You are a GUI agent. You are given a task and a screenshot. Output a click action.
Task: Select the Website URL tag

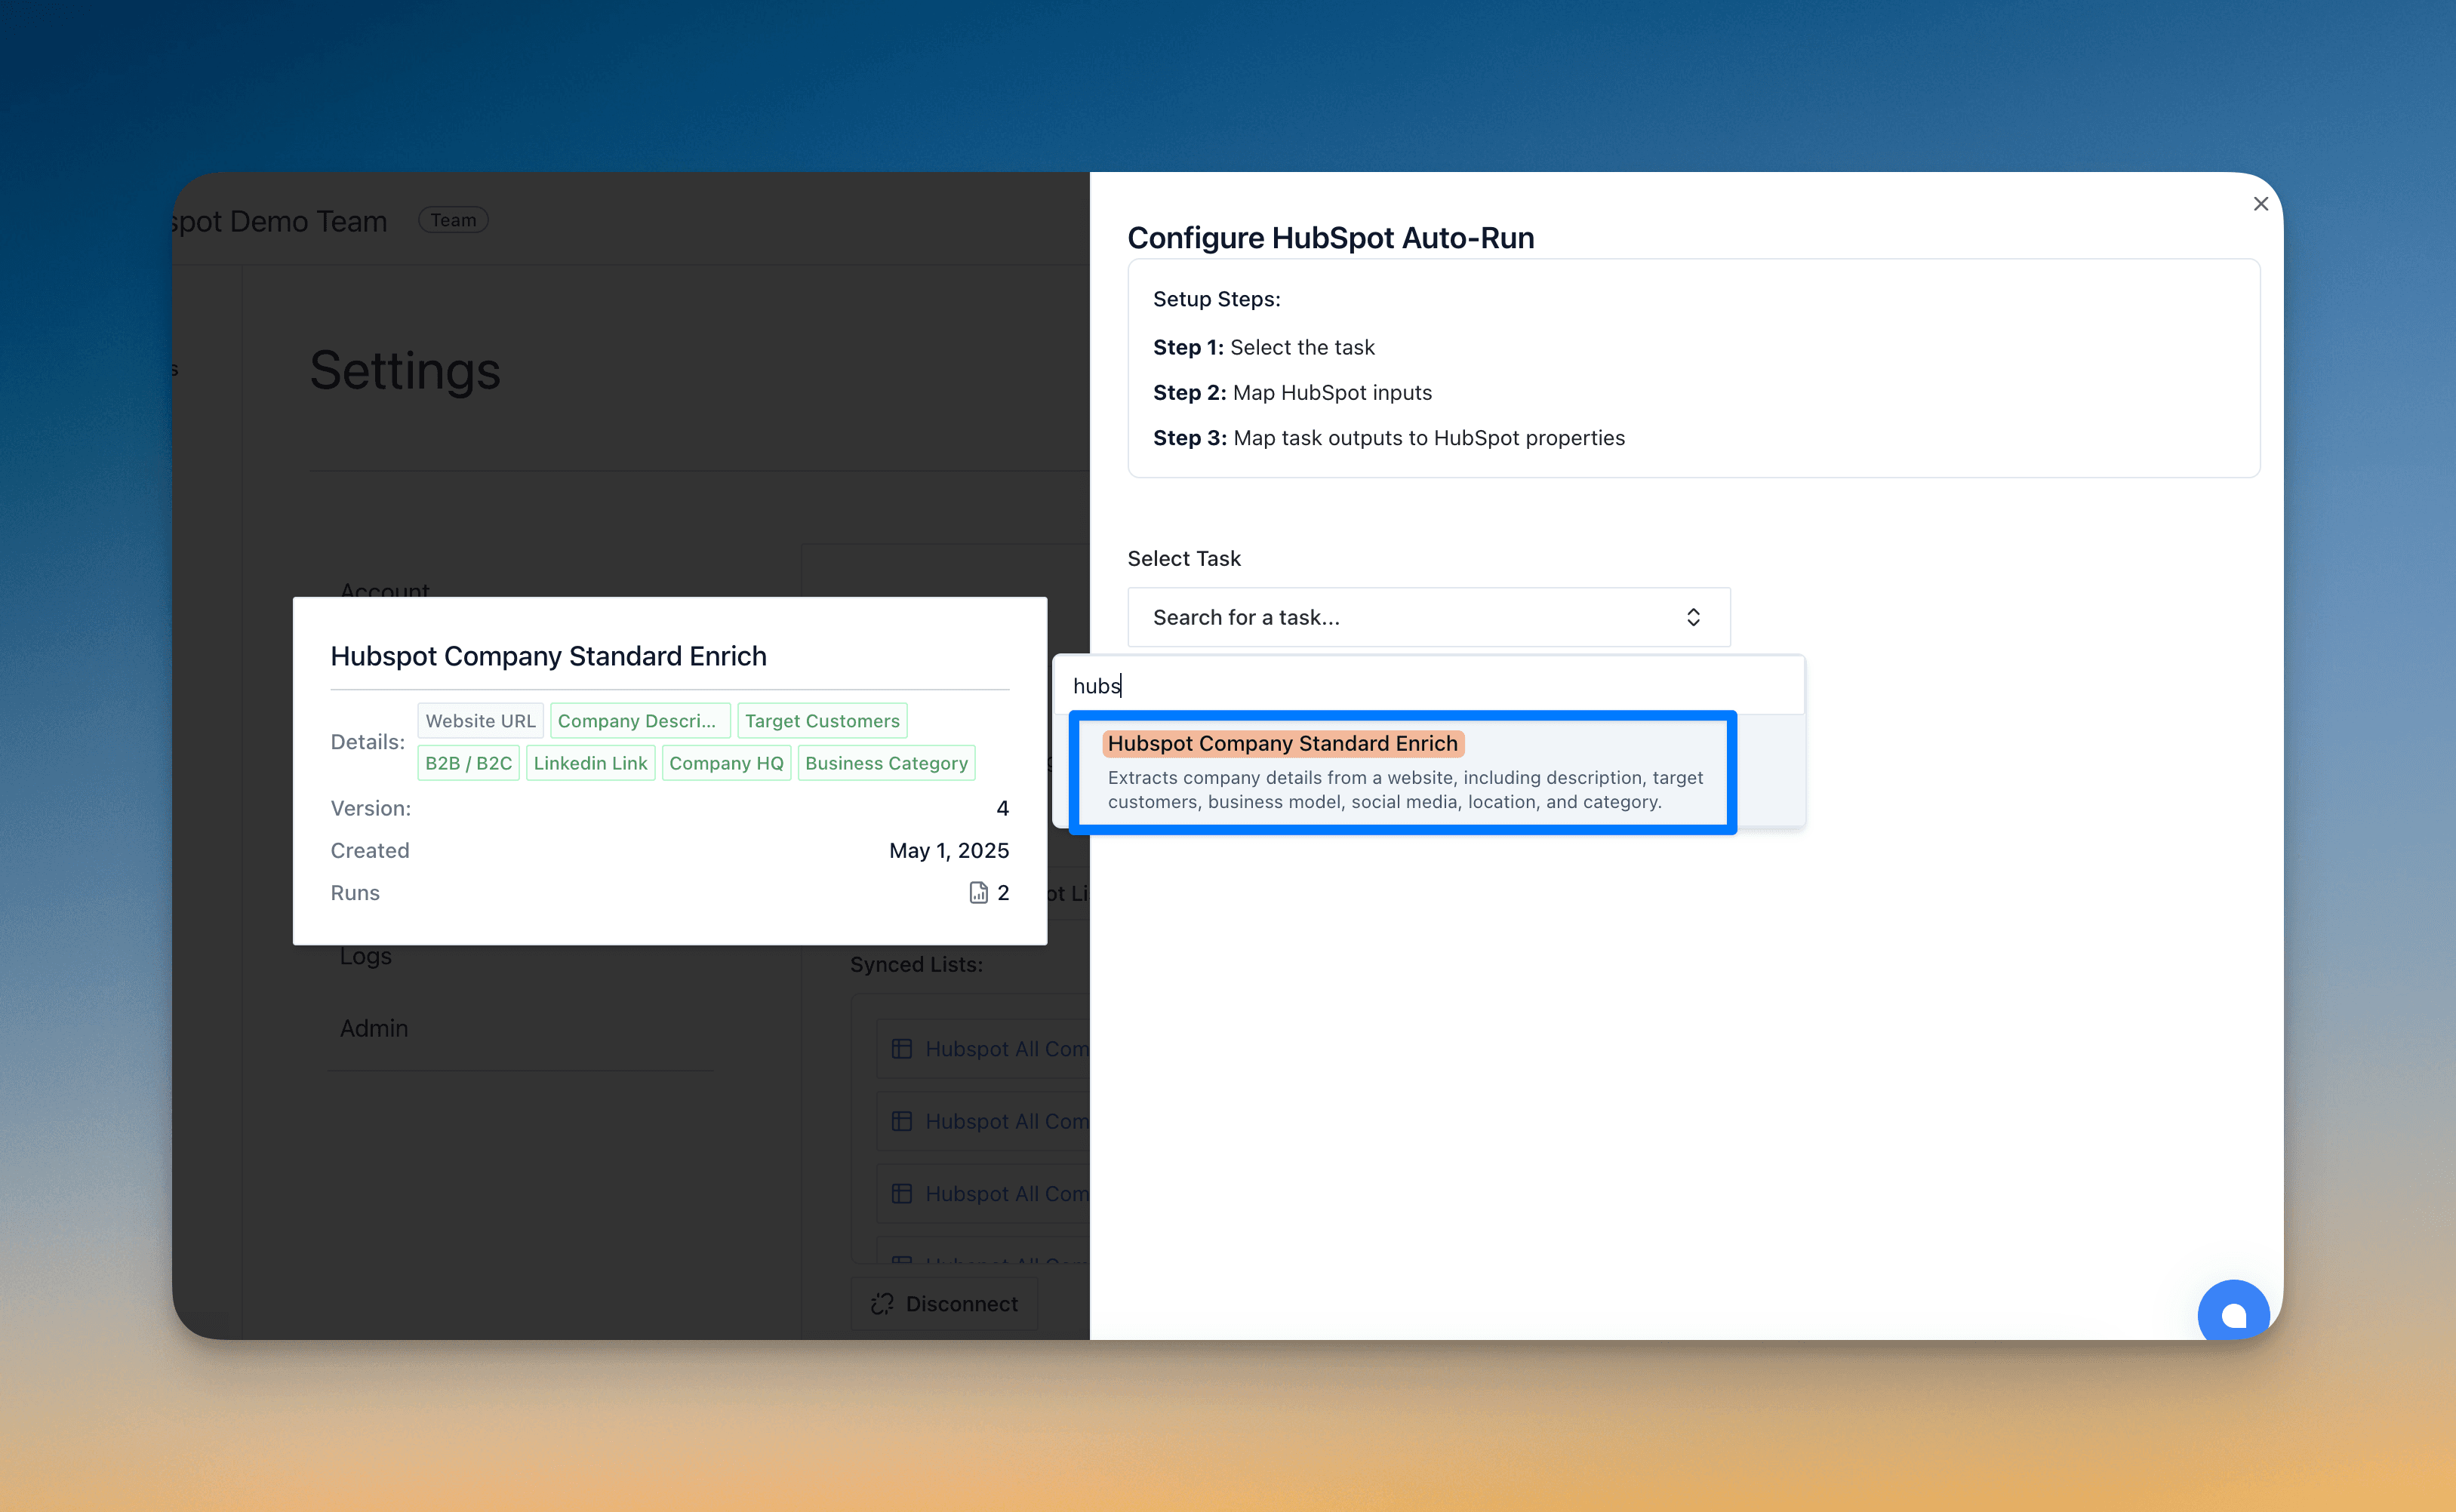[480, 720]
